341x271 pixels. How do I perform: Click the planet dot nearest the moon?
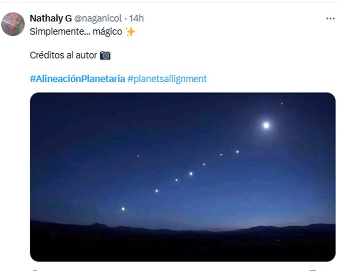[x=237, y=152]
